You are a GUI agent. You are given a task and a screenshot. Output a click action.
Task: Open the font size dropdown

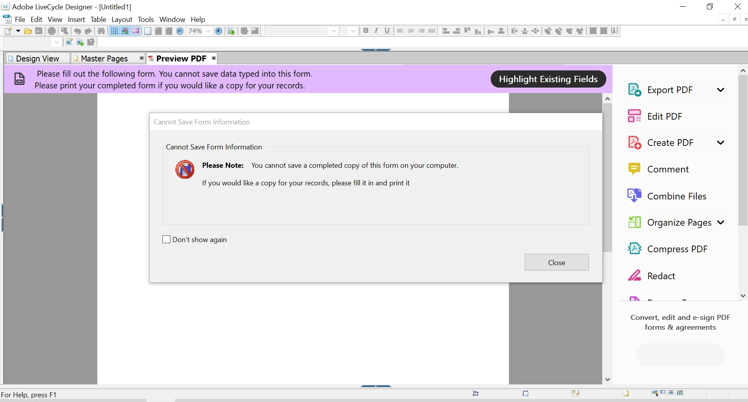pyautogui.click(x=353, y=31)
